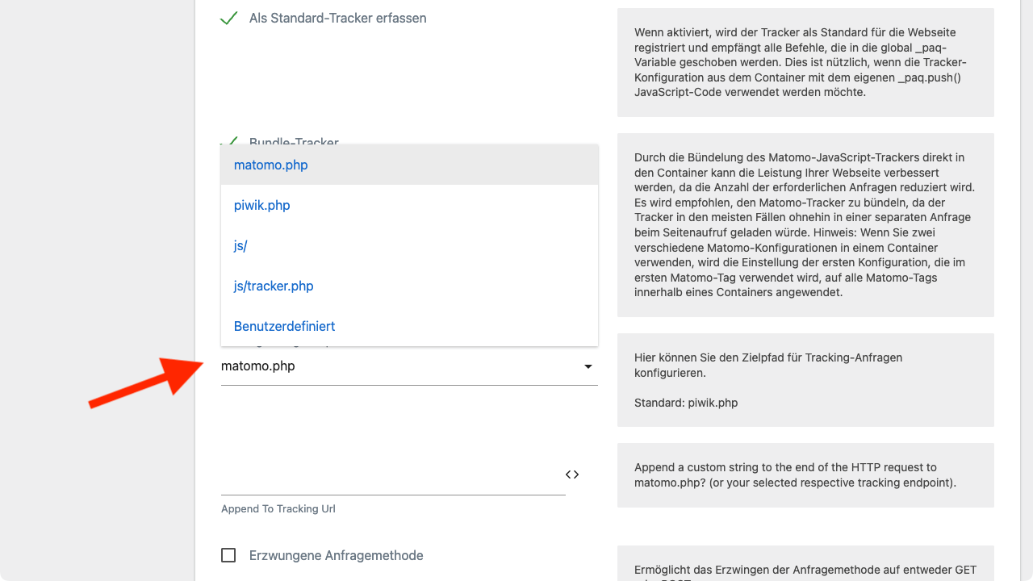Click the Bündelung des Matomo-Trackers help text
The height and width of the screenshot is (581, 1033).
pyautogui.click(x=805, y=225)
